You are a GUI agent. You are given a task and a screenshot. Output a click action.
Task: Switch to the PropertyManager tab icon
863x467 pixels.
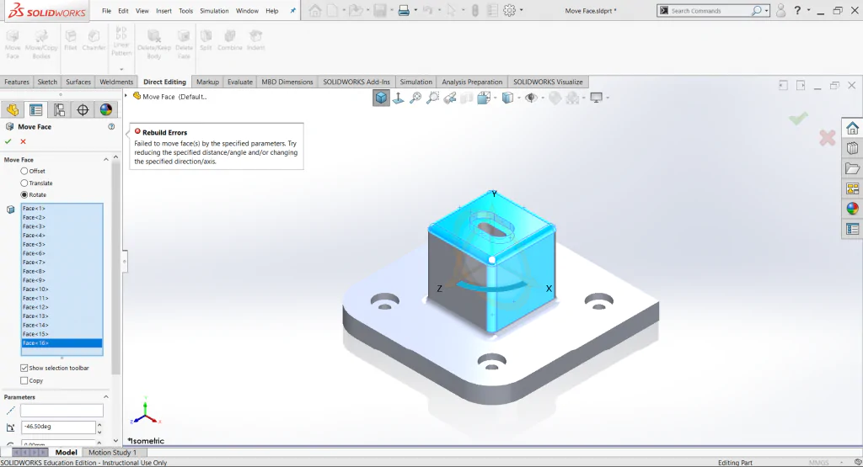click(x=35, y=110)
